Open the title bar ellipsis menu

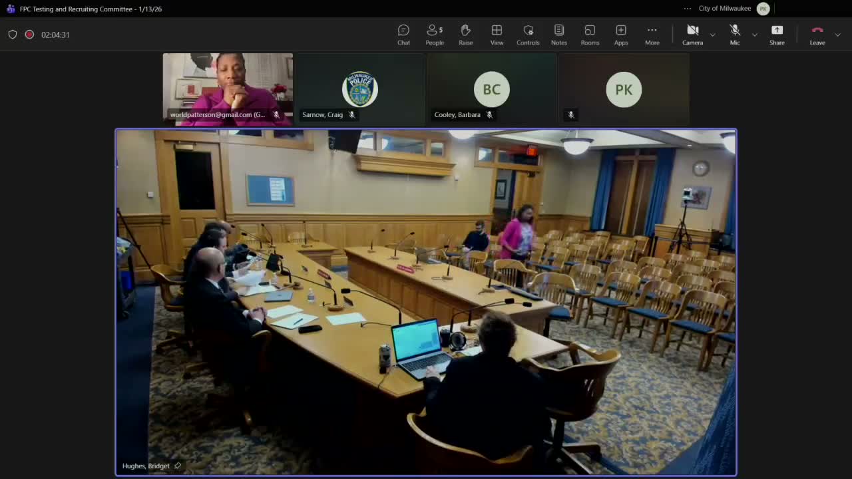click(x=688, y=9)
